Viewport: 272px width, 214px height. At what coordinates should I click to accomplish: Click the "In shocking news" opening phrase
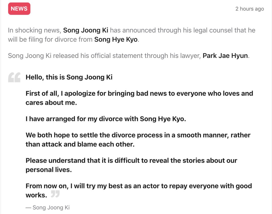pyautogui.click(x=35, y=30)
